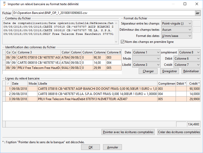The height and width of the screenshot is (153, 203).
Task: Open the file browse folder icon
Action: (x=197, y=13)
